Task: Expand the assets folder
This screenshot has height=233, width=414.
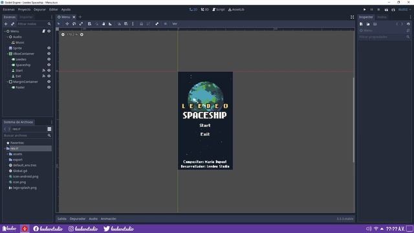Action: tap(8, 154)
